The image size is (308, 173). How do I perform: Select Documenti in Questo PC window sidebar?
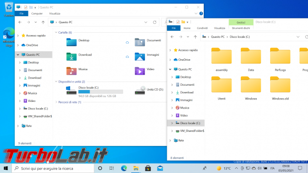33,70
